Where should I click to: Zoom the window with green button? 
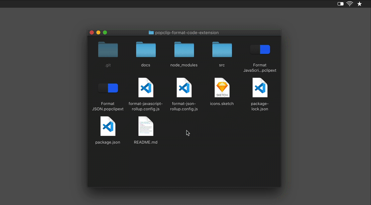click(x=105, y=32)
